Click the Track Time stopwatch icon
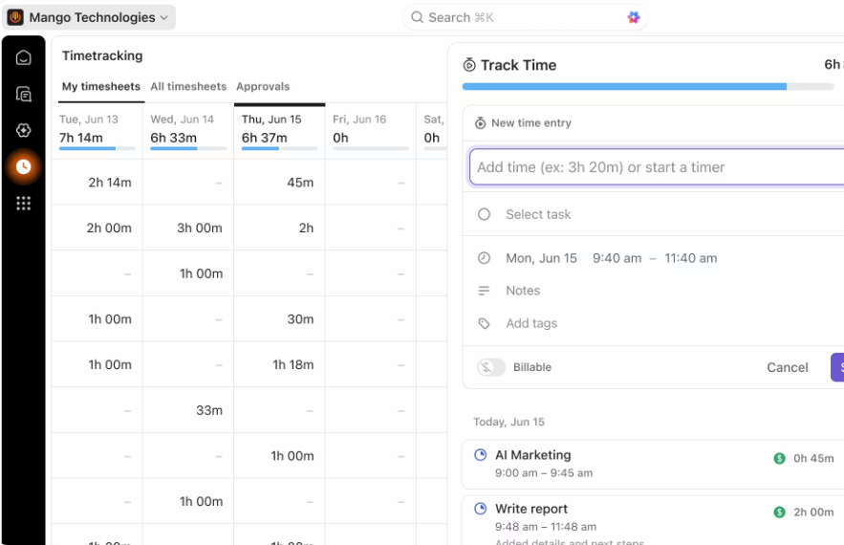 click(469, 65)
